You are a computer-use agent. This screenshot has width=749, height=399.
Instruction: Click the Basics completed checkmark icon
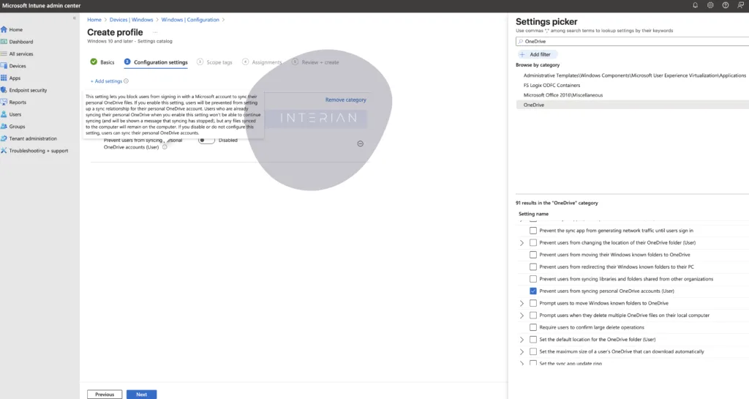point(94,61)
